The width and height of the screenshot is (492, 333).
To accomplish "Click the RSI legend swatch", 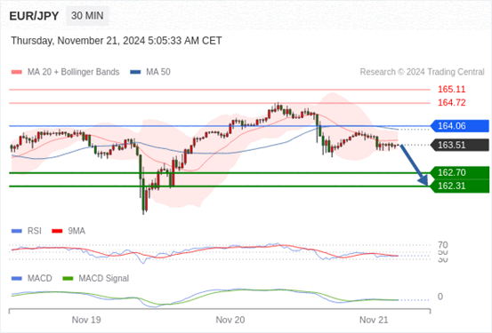I will (17, 231).
